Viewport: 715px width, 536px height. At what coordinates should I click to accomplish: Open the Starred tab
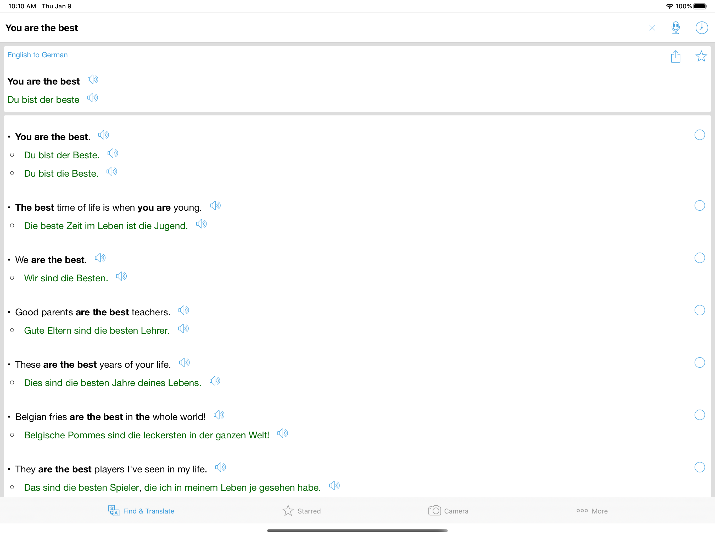301,511
